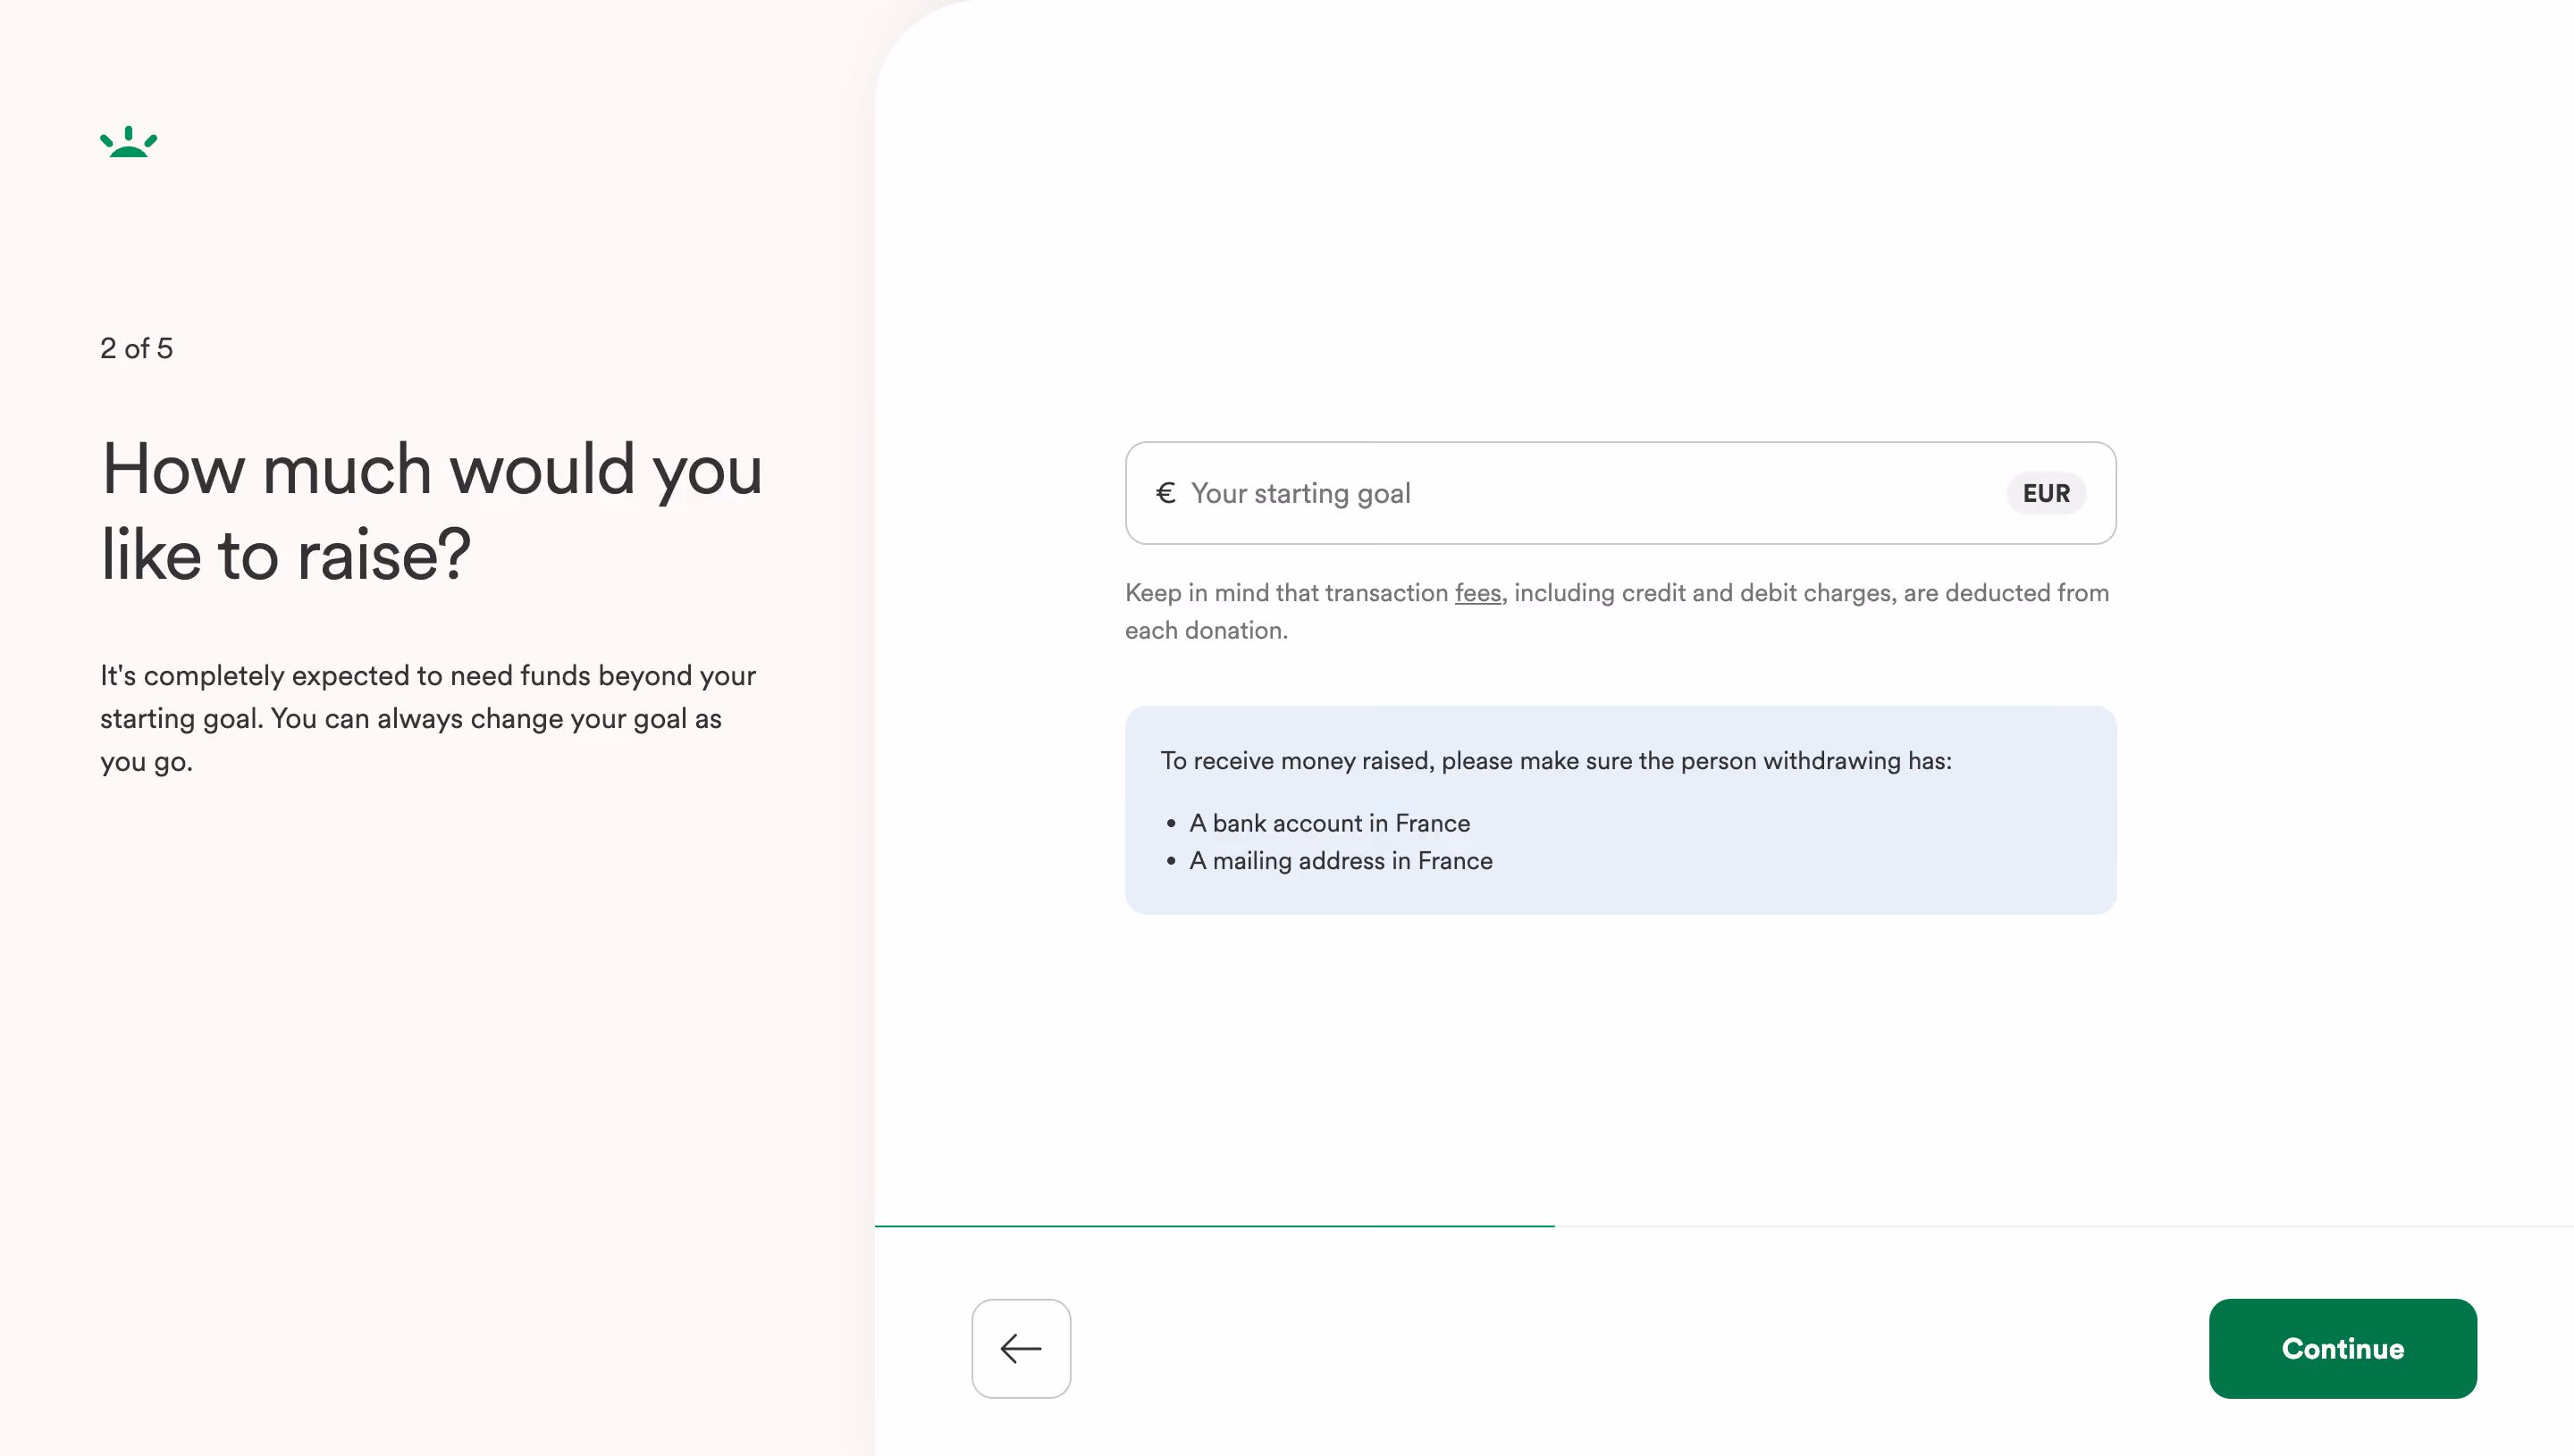Click the green progress bar
This screenshot has width=2574, height=1456.
point(1215,1226)
